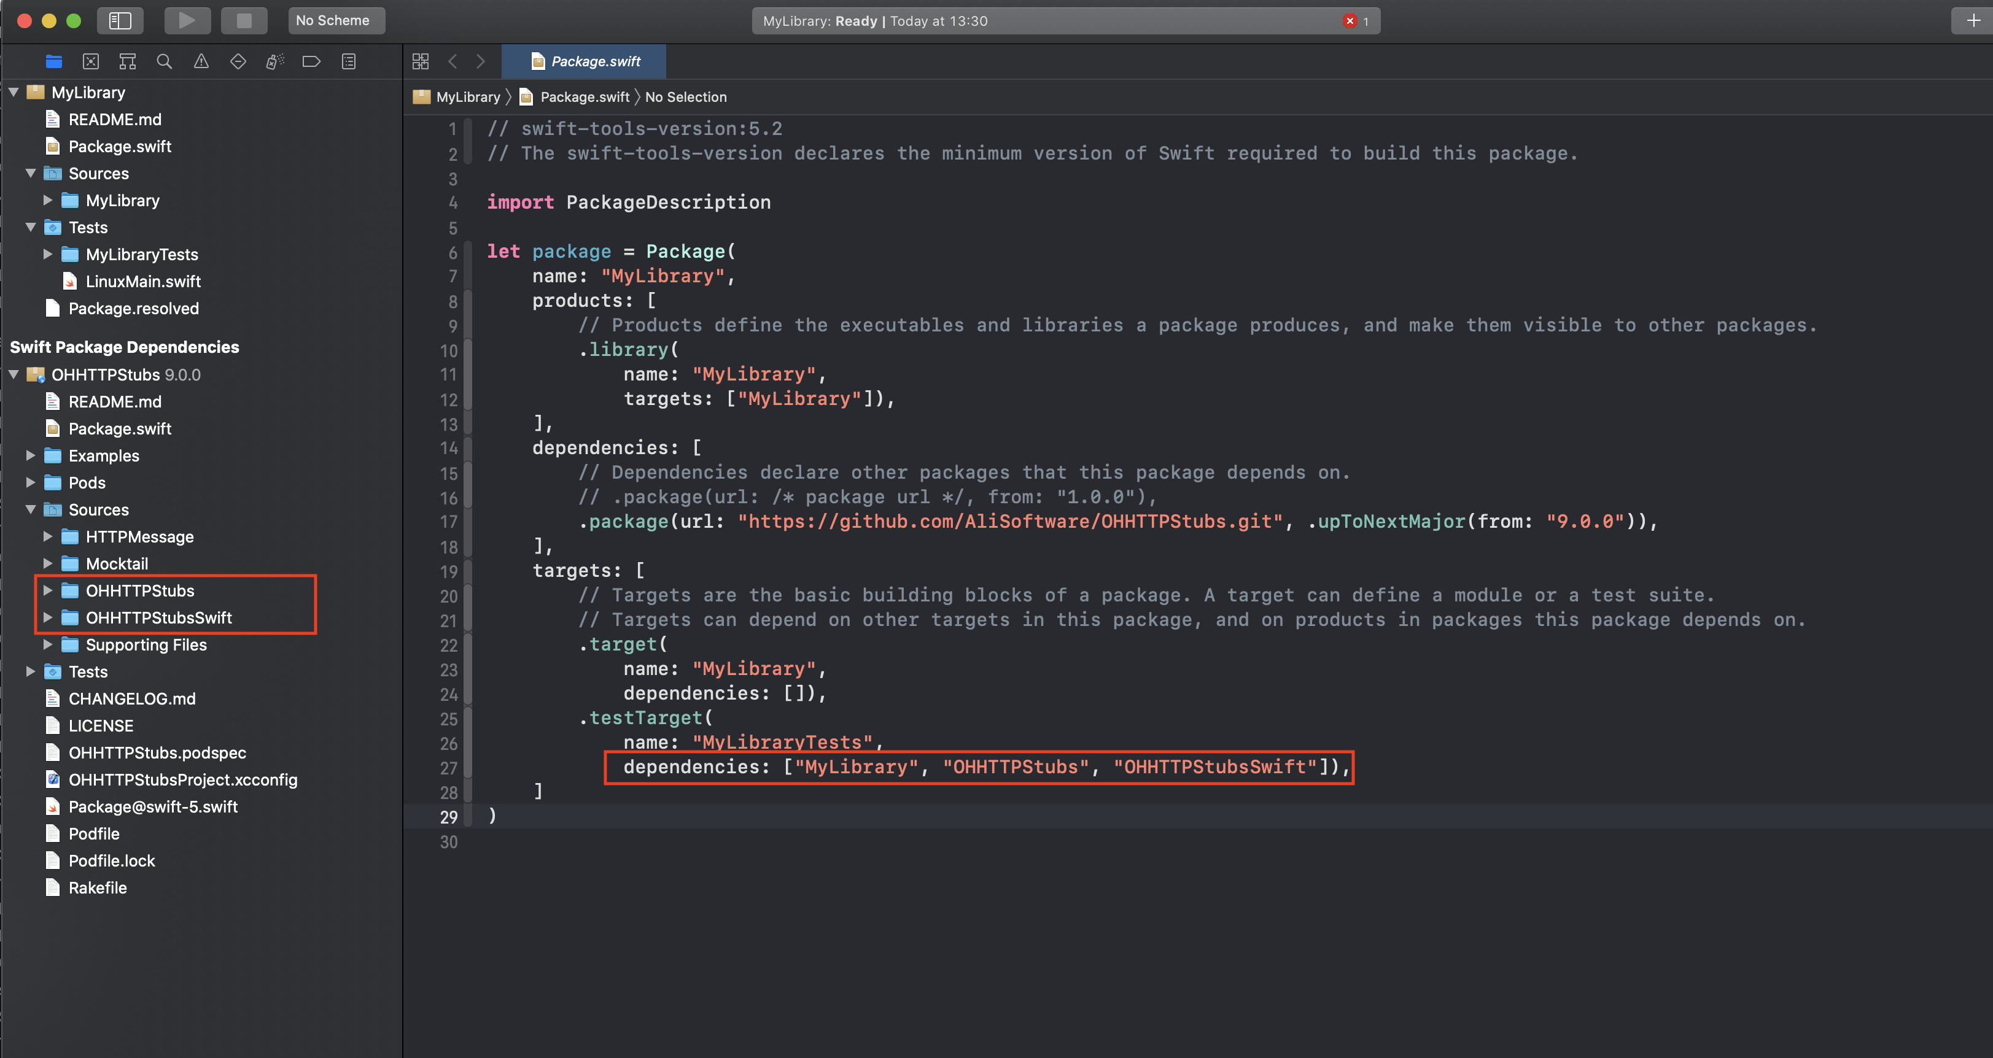This screenshot has height=1058, width=1993.
Task: Toggle the left sidebar visibility
Action: (x=121, y=21)
